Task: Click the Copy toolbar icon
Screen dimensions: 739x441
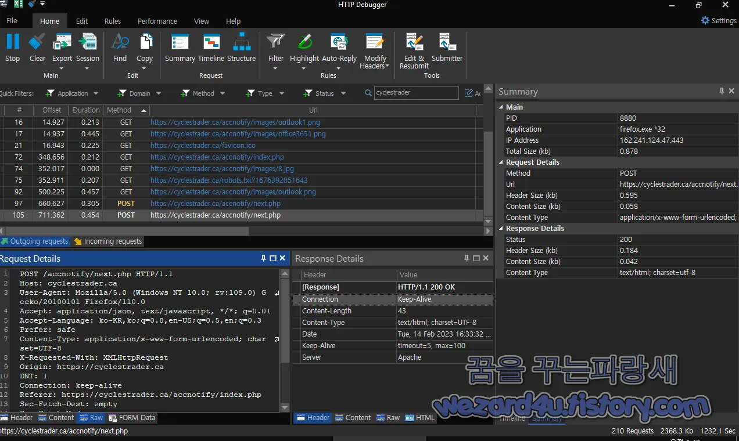Action: [145, 42]
